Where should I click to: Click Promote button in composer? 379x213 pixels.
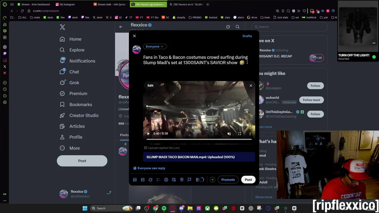(228, 180)
